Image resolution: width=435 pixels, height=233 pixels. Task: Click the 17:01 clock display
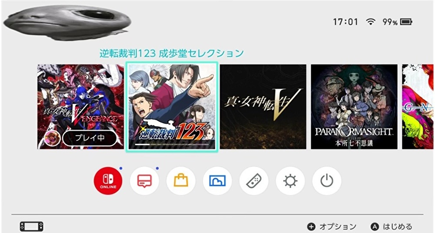(345, 22)
